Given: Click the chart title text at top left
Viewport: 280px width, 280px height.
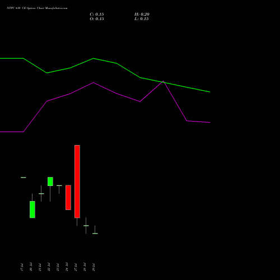Looking at the screenshot, I should click(37, 8).
